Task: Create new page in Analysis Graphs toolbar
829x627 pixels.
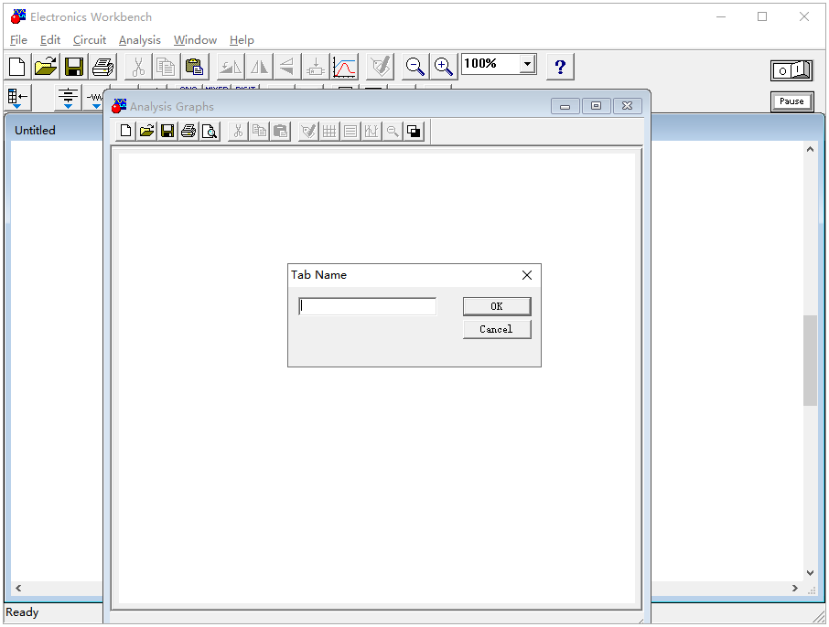Action: coord(126,131)
